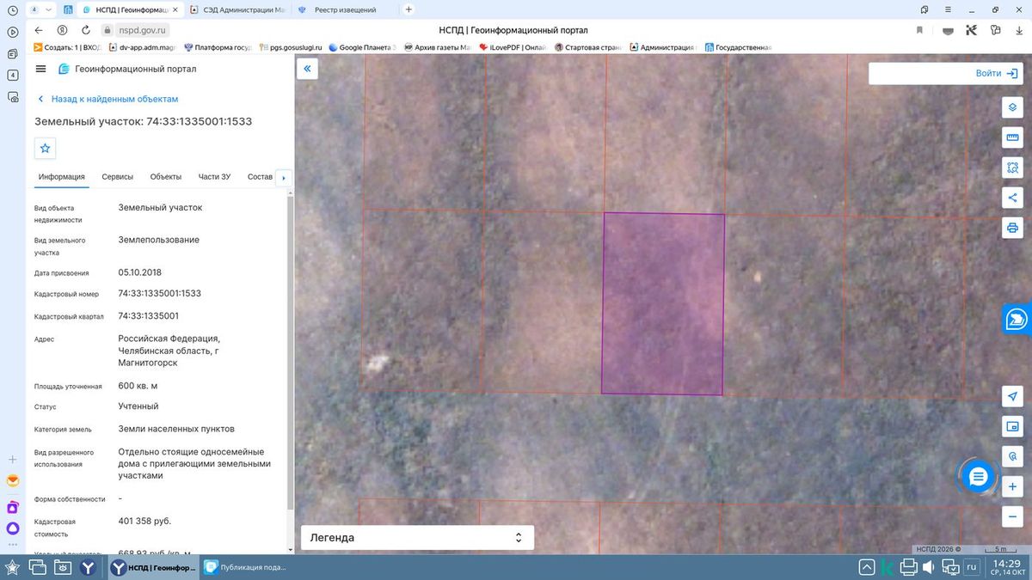Open the portal hamburger menu
Viewport: 1032px width, 580px height.
tap(40, 69)
